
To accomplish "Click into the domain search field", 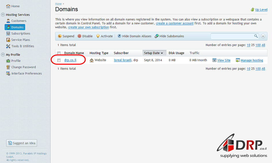I will click(x=232, y=36).
